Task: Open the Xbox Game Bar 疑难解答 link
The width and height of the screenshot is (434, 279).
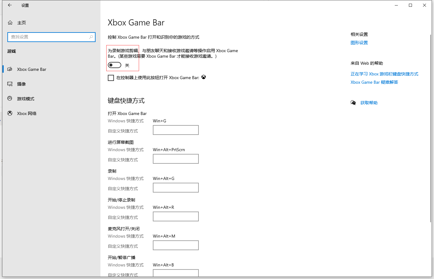Action: pyautogui.click(x=374, y=82)
